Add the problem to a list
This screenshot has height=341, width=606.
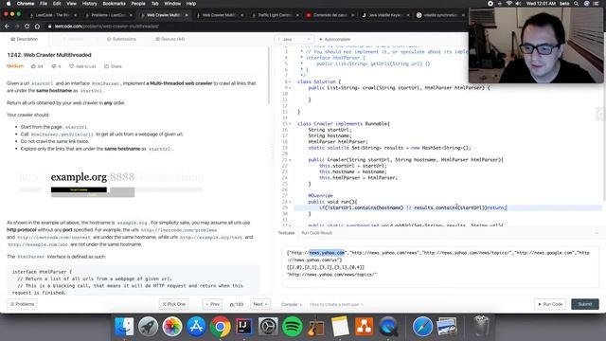(x=82, y=66)
